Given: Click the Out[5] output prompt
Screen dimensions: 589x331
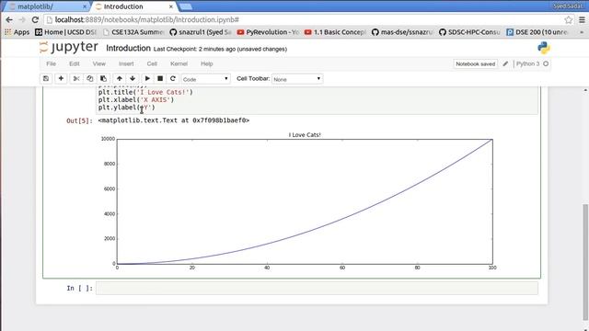Looking at the screenshot, I should (79, 120).
